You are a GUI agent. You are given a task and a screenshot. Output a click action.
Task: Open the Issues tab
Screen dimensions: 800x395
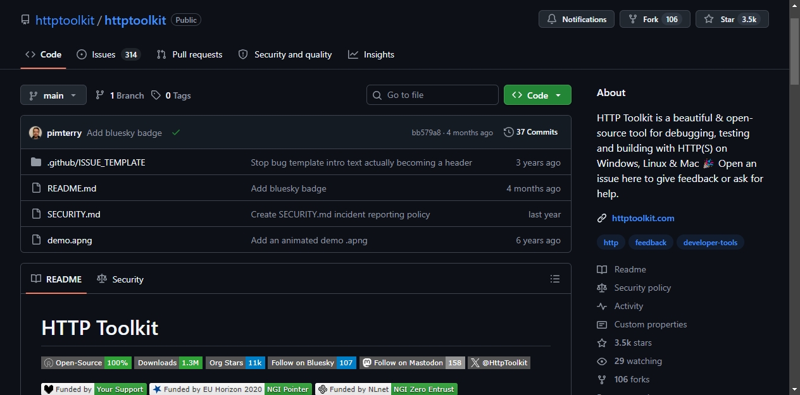tap(108, 54)
